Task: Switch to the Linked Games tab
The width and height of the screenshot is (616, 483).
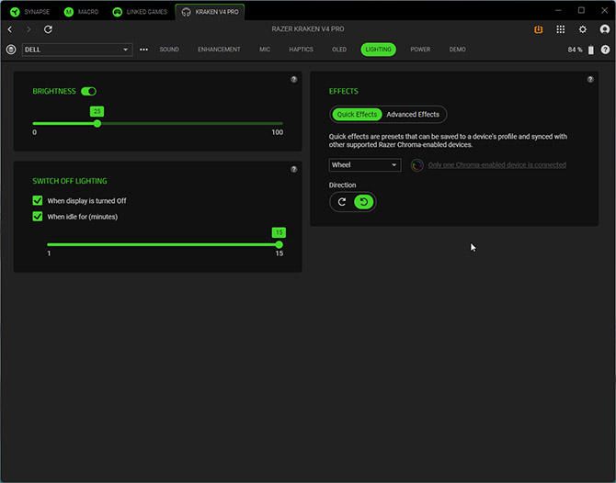Action: 140,12
